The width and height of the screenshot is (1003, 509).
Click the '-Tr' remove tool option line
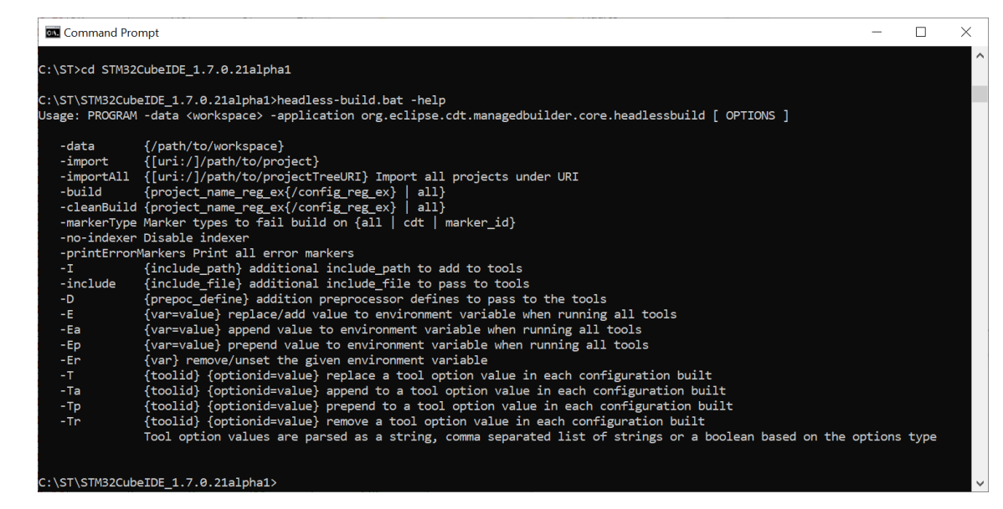click(382, 421)
